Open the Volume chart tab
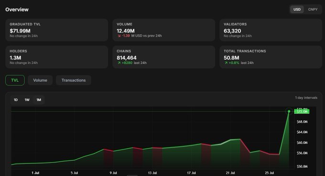The height and width of the screenshot is (176, 325). coord(40,80)
